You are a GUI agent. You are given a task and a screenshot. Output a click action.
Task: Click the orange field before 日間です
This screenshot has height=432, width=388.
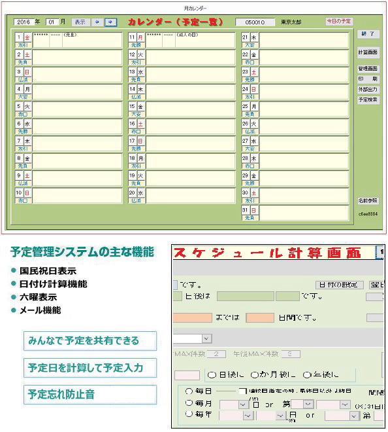[x=260, y=317]
